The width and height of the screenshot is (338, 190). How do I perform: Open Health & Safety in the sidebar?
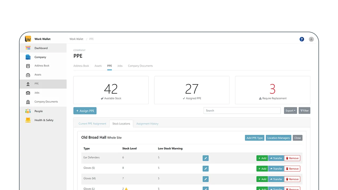[44, 120]
